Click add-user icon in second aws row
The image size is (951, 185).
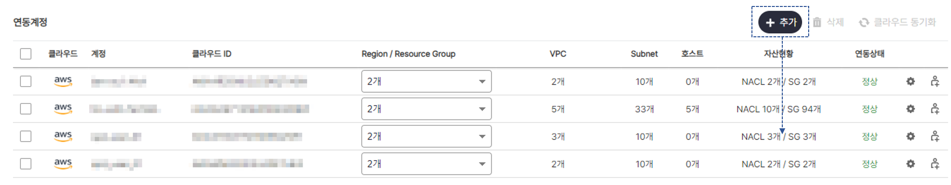[x=935, y=108]
